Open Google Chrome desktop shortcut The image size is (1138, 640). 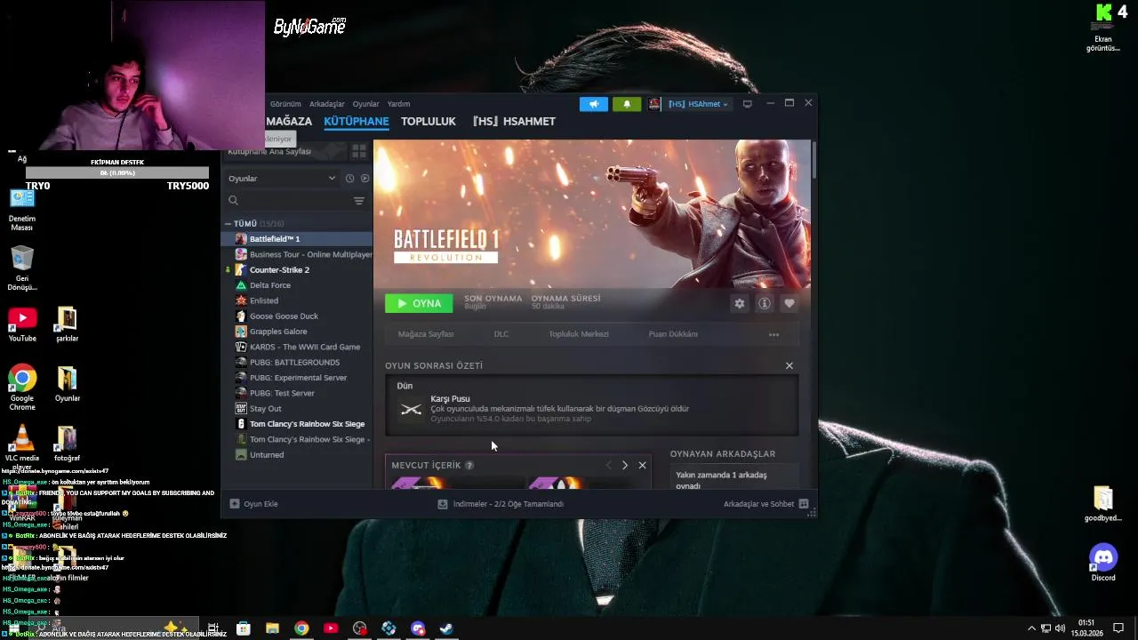(22, 388)
